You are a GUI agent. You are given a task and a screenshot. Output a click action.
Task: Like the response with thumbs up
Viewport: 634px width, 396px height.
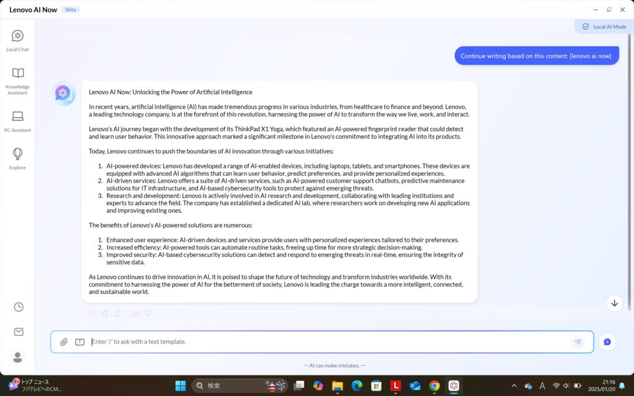(136, 314)
